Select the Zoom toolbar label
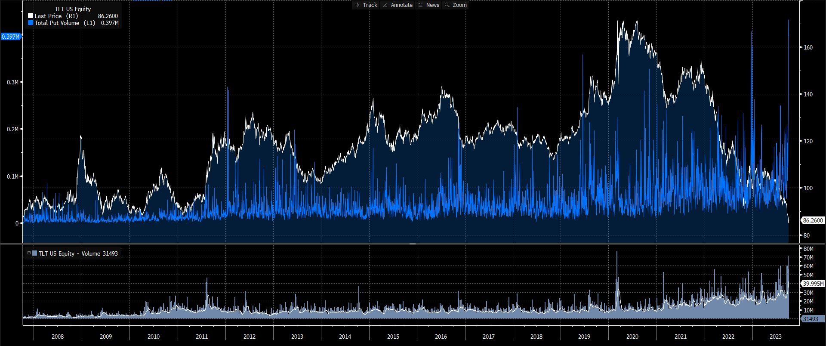The image size is (826, 346). [x=459, y=5]
